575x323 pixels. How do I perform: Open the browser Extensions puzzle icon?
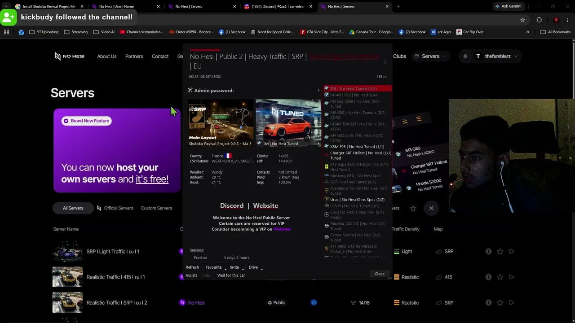(539, 20)
